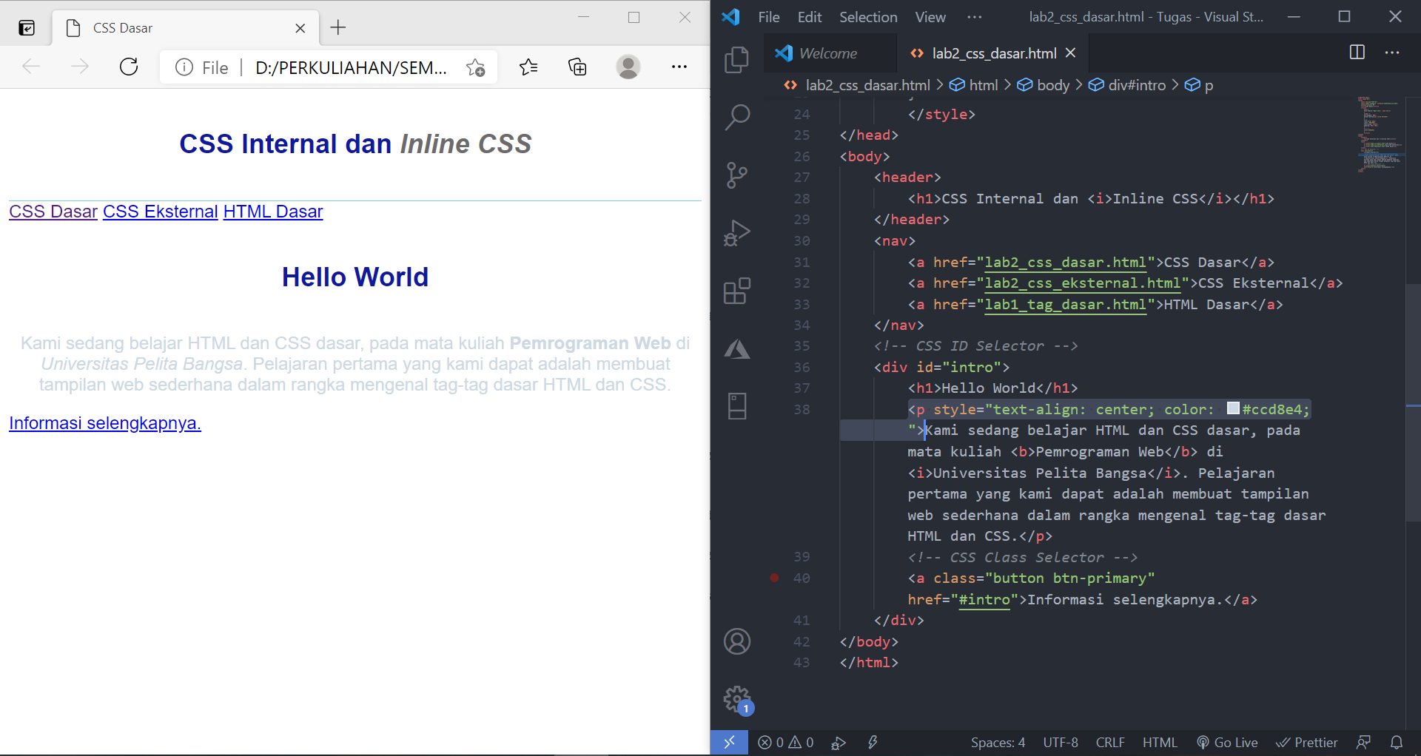Open the editor more actions menu
Screen dimensions: 1421x756
coord(1393,53)
